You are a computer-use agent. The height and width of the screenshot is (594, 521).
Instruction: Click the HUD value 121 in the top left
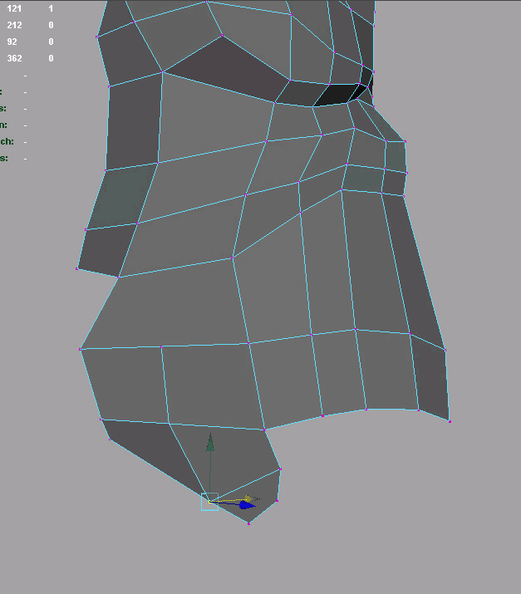[x=14, y=8]
